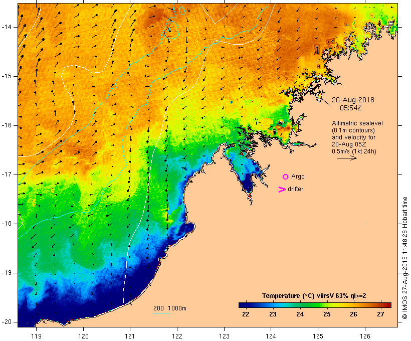This screenshot has width=411, height=341.
Task: Click the latitude label -16
Action: pyautogui.click(x=6, y=125)
